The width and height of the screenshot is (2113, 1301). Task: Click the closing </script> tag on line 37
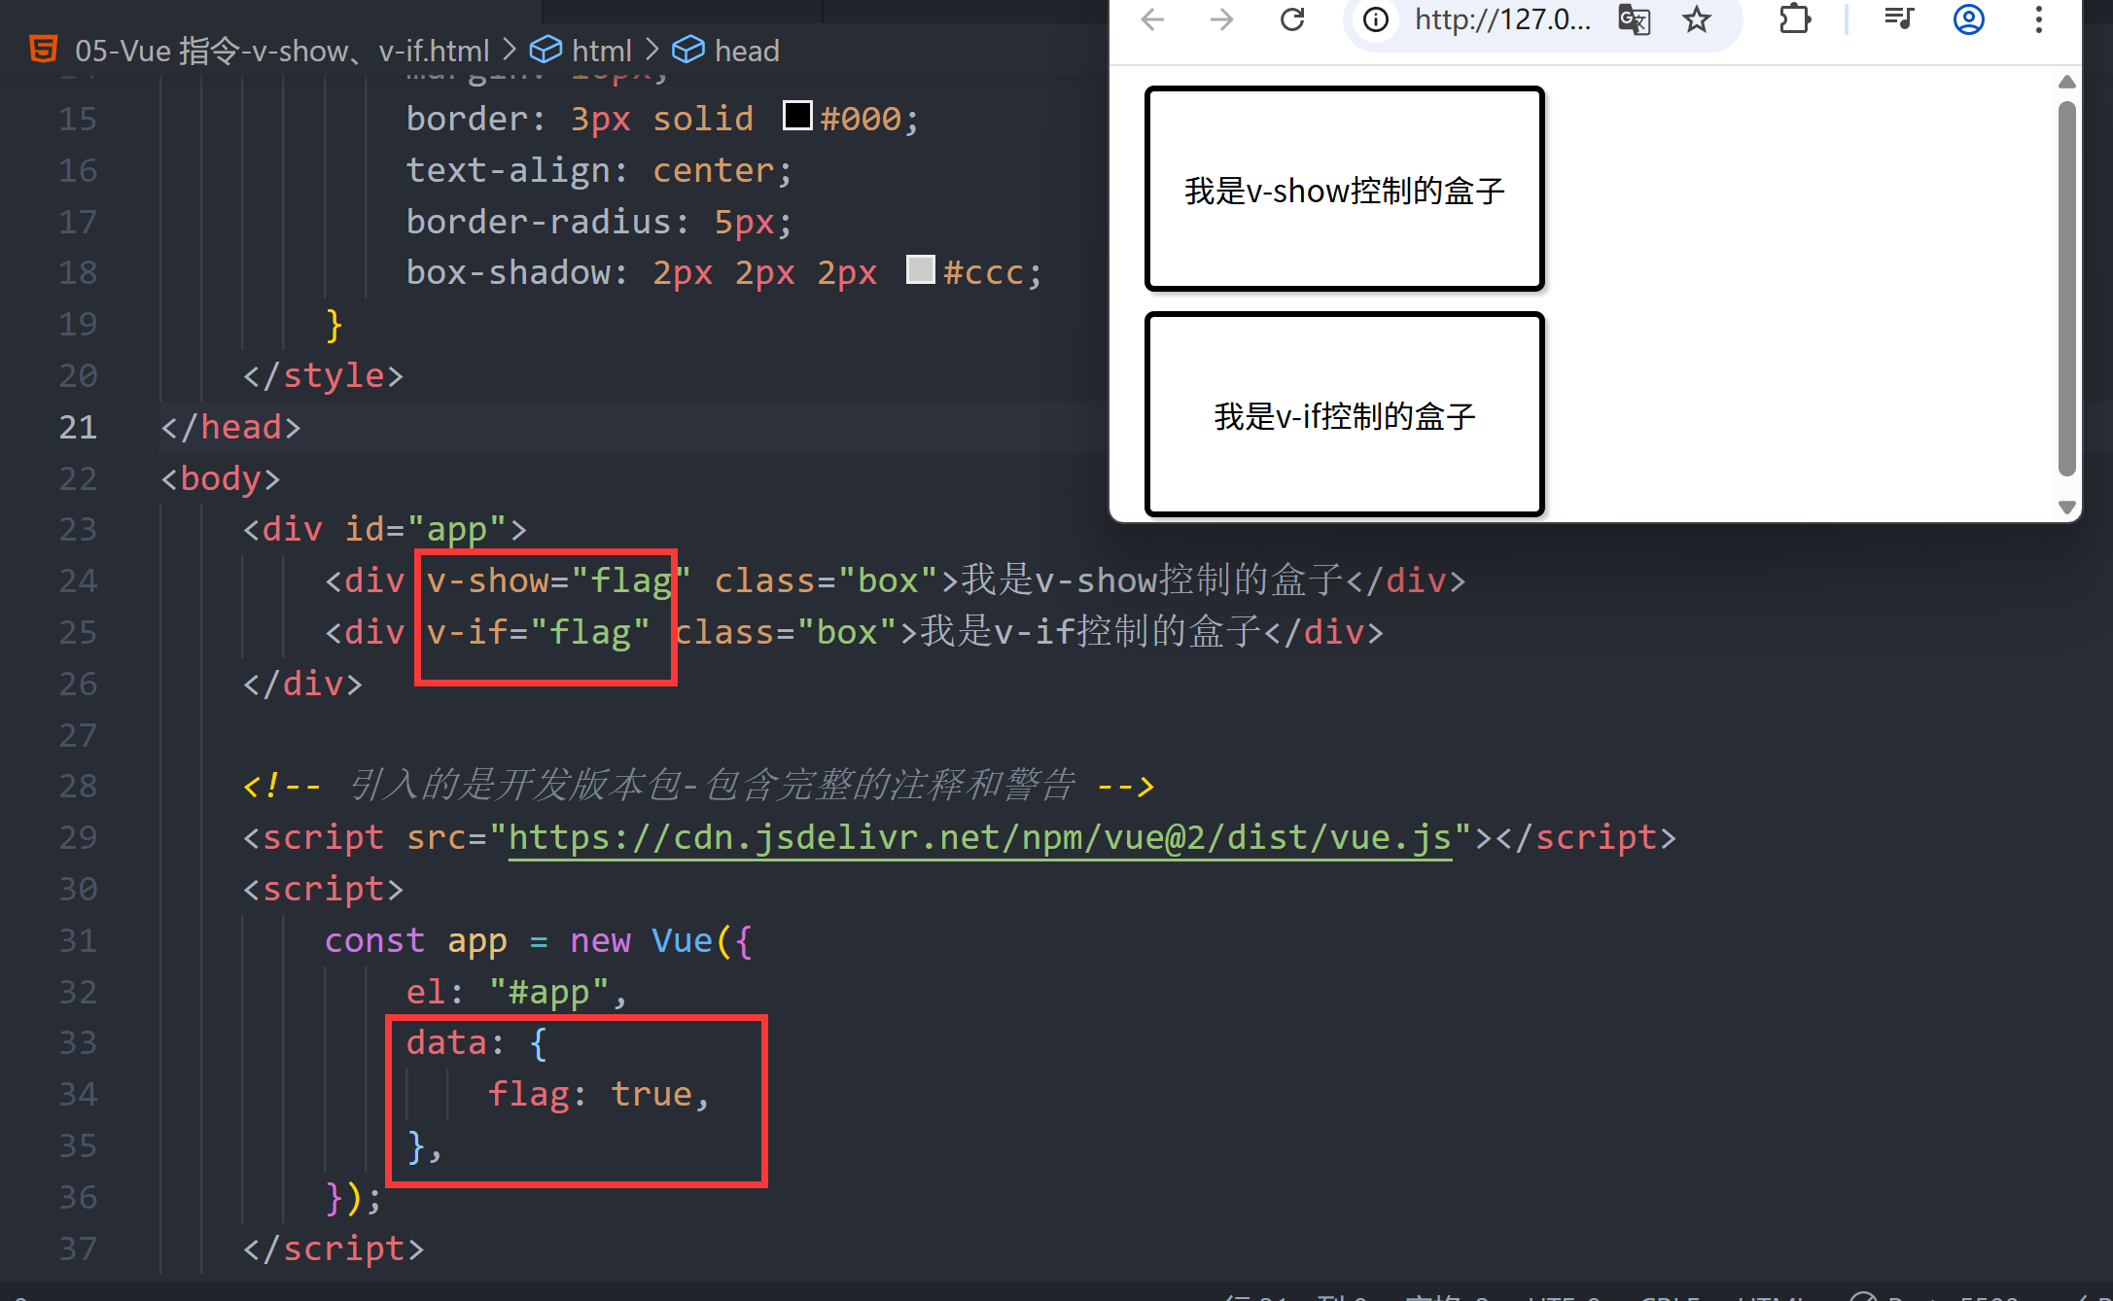pos(334,1248)
